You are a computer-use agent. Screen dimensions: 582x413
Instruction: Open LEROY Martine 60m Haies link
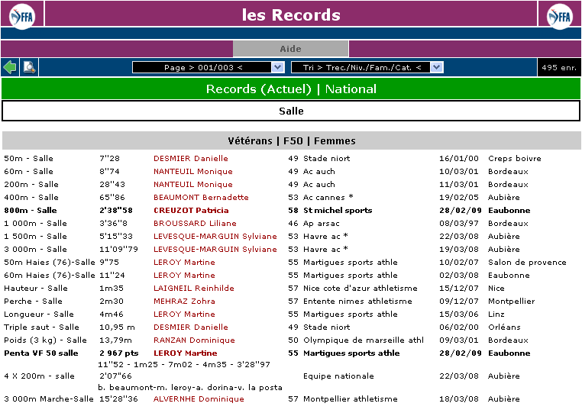(x=185, y=276)
